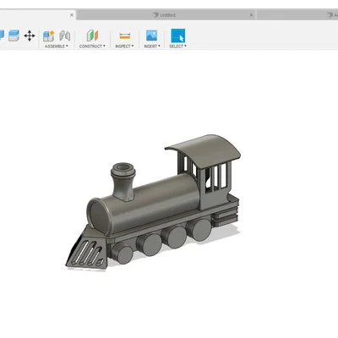Open the INSPECT dropdown menu

124,46
